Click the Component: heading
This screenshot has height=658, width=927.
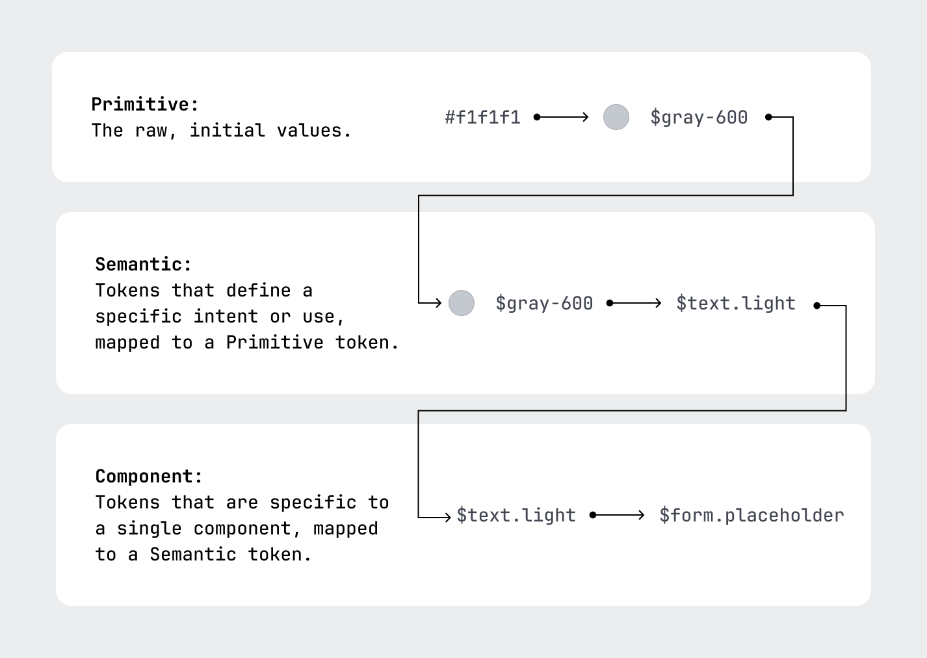149,477
